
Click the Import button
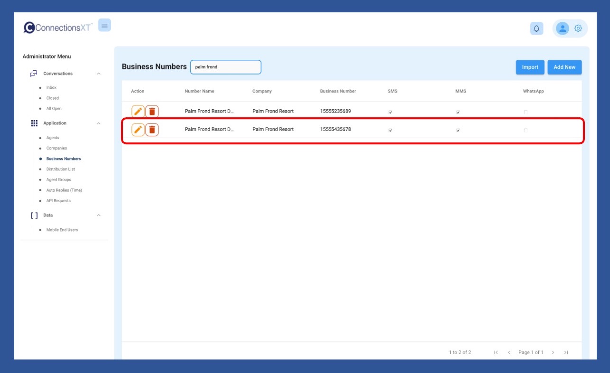[x=530, y=67]
